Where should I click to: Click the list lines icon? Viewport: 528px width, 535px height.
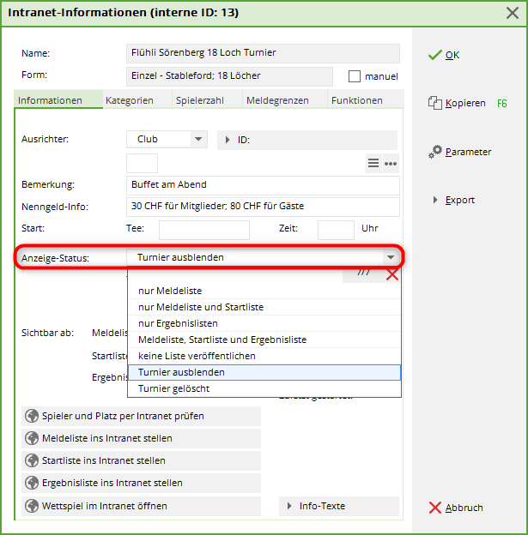point(373,163)
